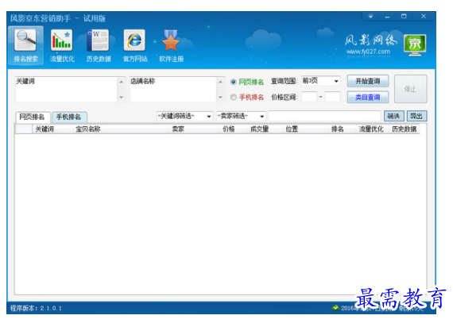Open the 历史数据 history data tool
The image size is (453, 323).
(99, 46)
